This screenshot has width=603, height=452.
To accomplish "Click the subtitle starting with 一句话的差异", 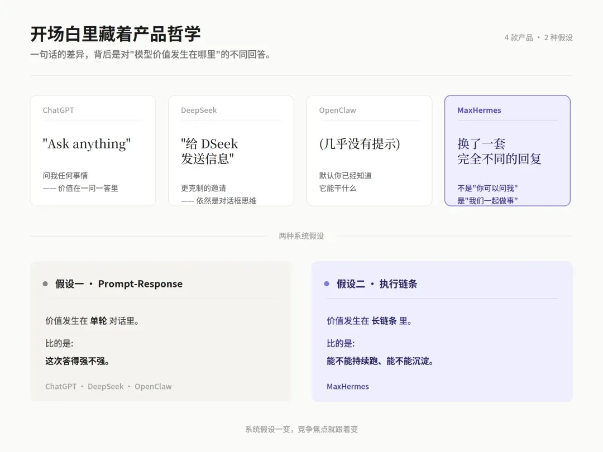I will (x=151, y=55).
